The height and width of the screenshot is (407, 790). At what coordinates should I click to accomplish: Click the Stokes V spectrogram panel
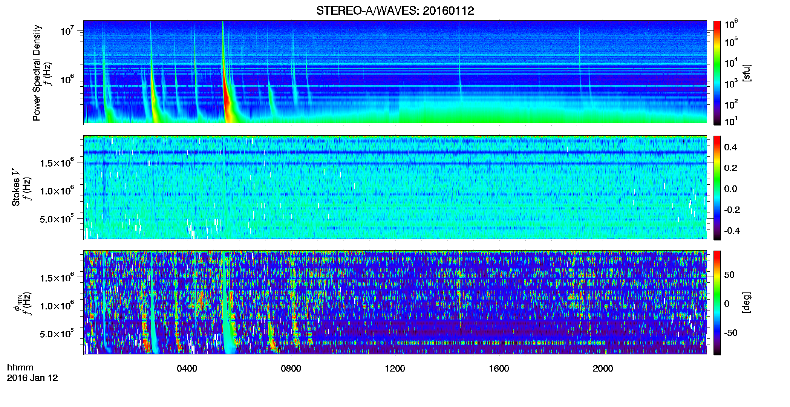(x=395, y=187)
